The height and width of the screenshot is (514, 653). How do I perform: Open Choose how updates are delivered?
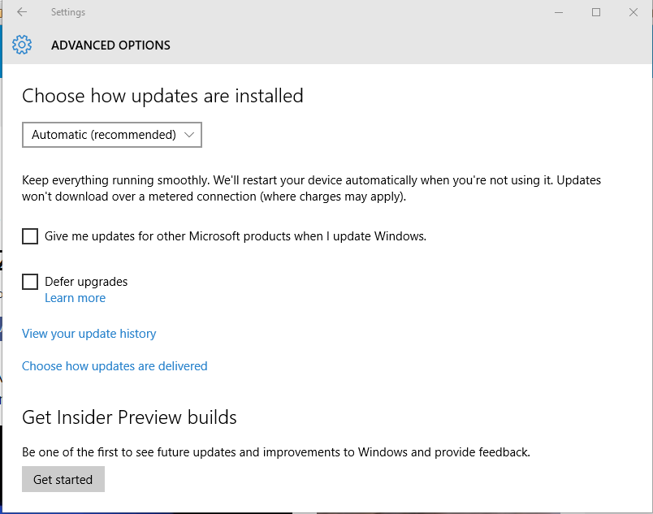tap(115, 366)
